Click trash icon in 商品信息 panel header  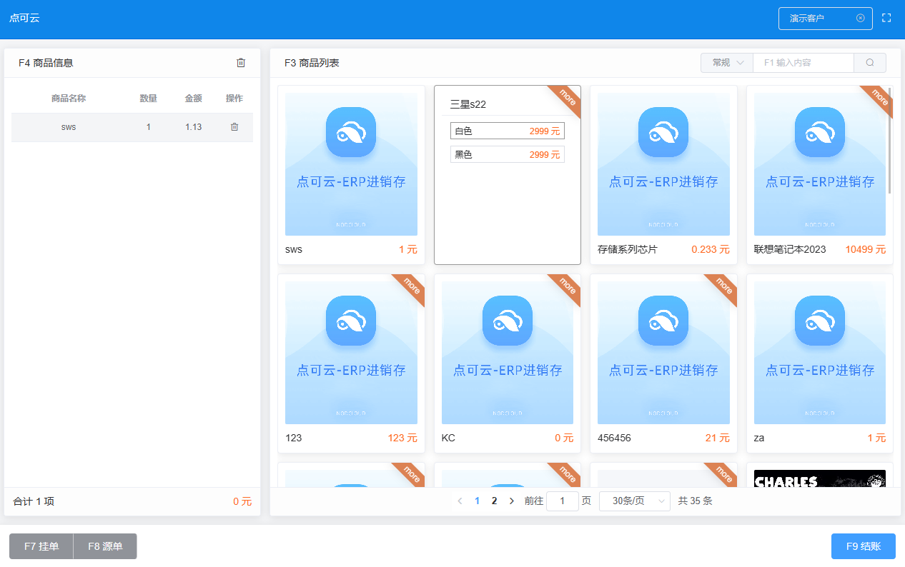pos(241,63)
